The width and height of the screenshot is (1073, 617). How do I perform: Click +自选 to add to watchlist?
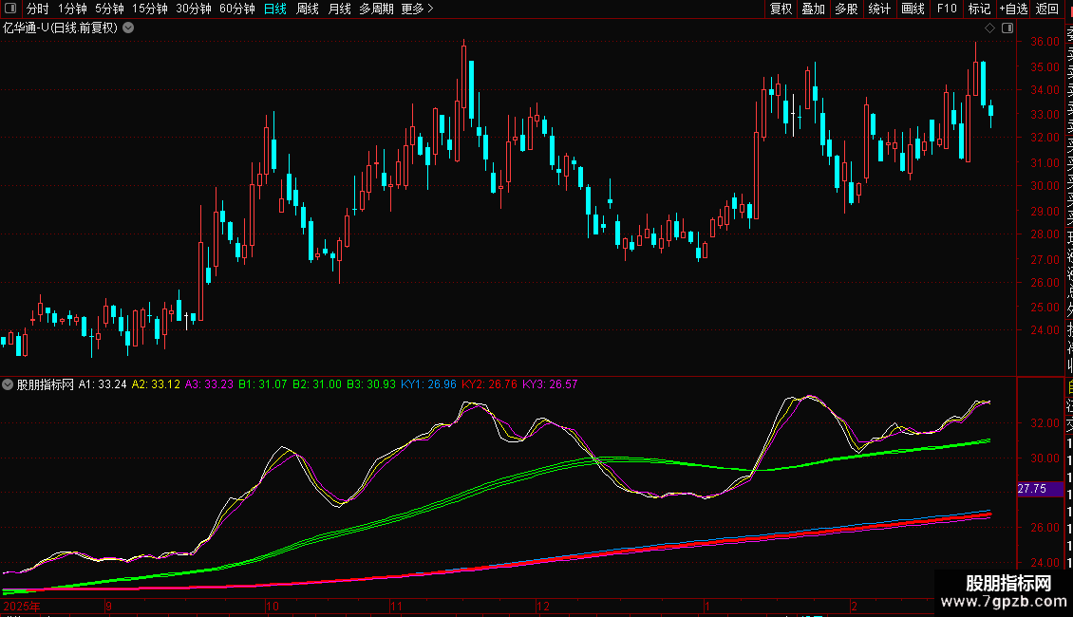pos(1013,9)
